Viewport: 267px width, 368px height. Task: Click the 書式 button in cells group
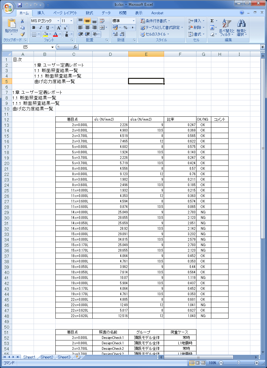tap(196, 34)
